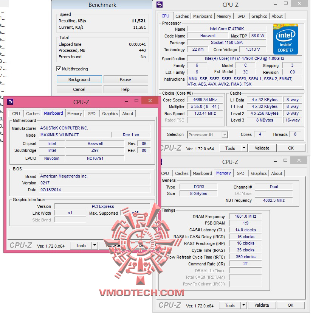Open Help in Benchmark dialog

[126, 89]
